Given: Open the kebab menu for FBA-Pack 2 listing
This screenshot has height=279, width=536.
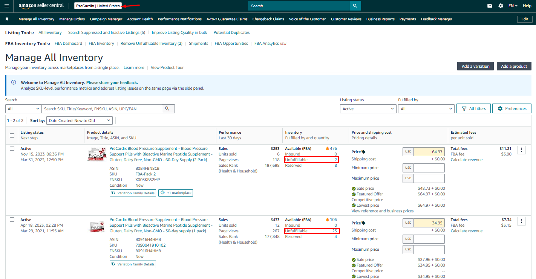Looking at the screenshot, I should pyautogui.click(x=521, y=150).
